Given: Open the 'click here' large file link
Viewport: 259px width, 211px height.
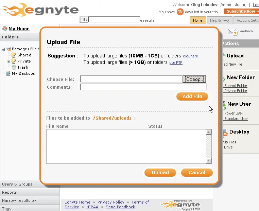Looking at the screenshot, I should point(190,56).
